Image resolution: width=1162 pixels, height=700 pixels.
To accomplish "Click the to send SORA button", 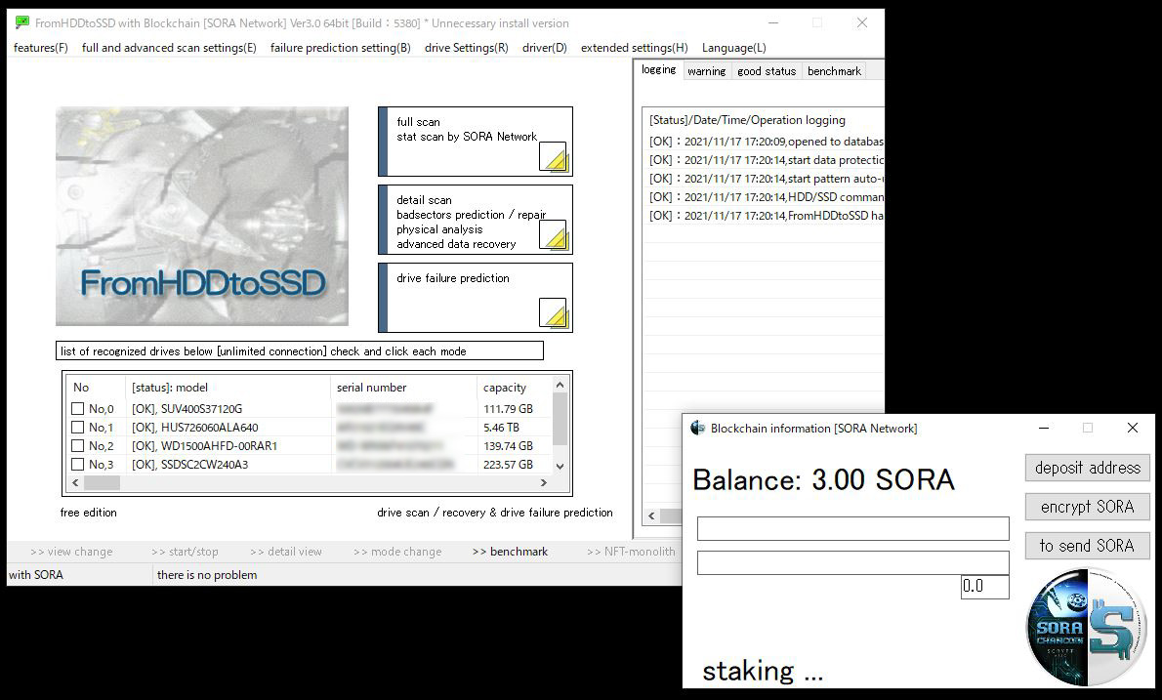I will [1087, 545].
